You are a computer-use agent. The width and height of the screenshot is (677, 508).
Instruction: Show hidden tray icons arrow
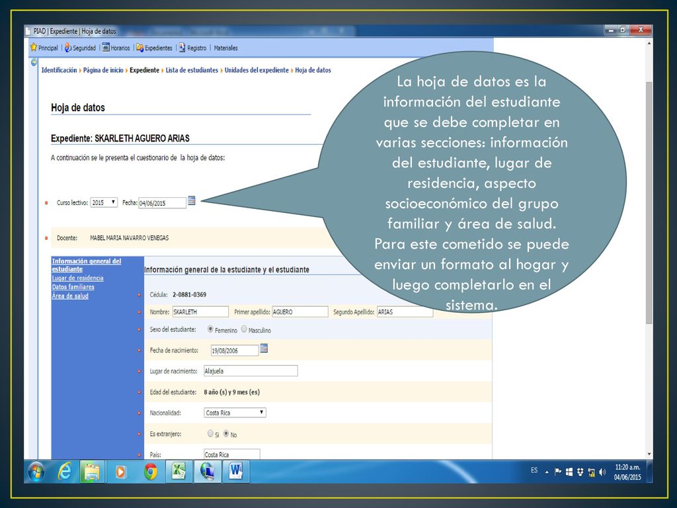click(547, 472)
